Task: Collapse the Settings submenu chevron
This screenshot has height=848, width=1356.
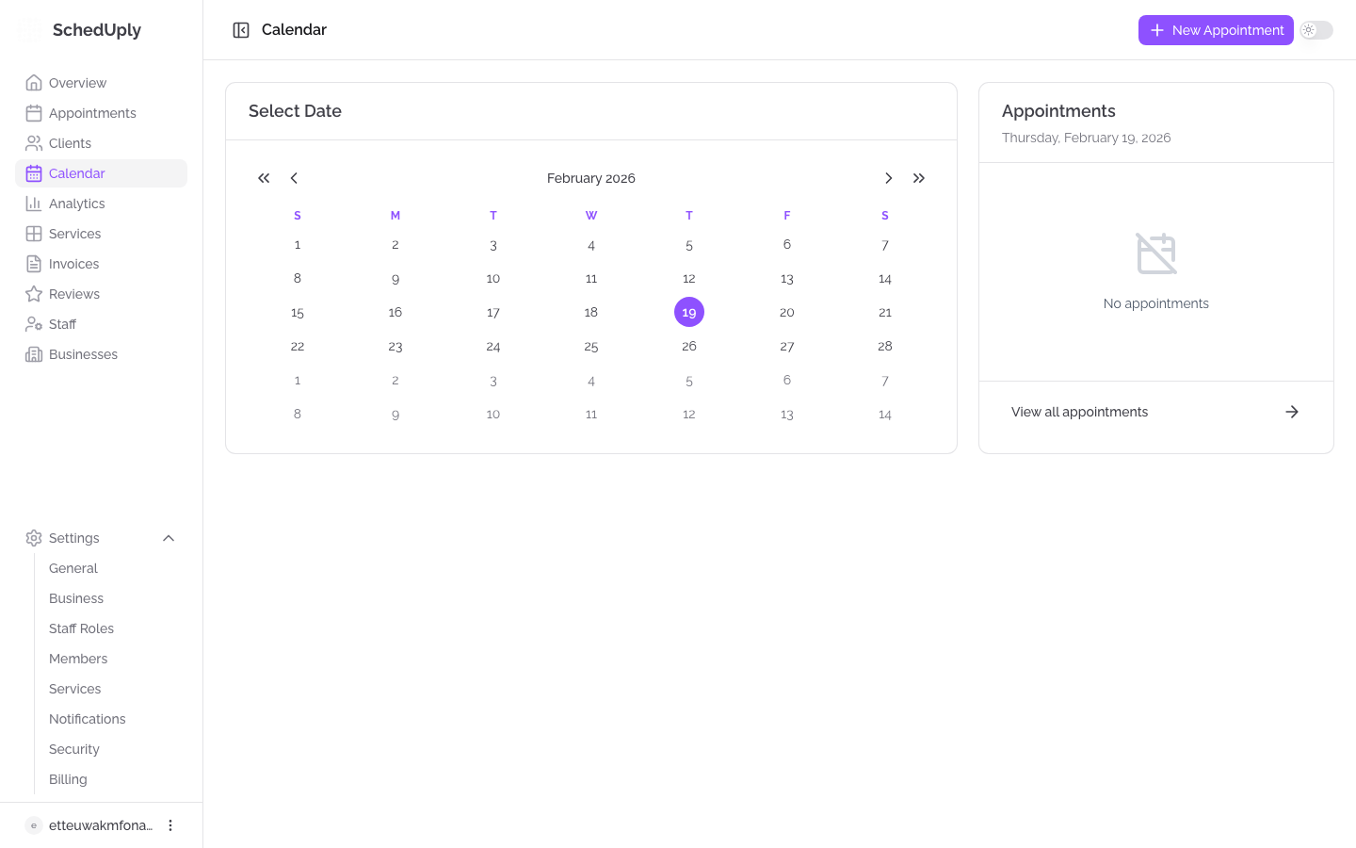Action: [169, 538]
